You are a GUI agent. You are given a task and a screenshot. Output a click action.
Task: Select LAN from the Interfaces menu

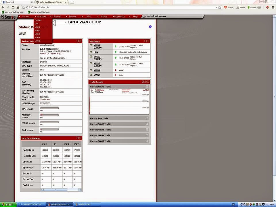36,24
